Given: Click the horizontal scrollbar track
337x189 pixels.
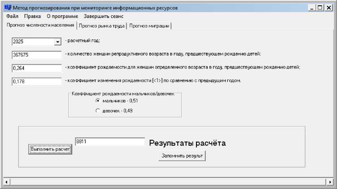Looking at the screenshot, I should 168,182.
